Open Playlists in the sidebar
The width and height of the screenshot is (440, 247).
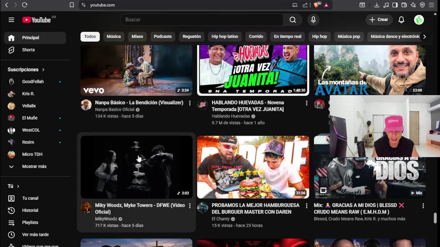(35, 222)
